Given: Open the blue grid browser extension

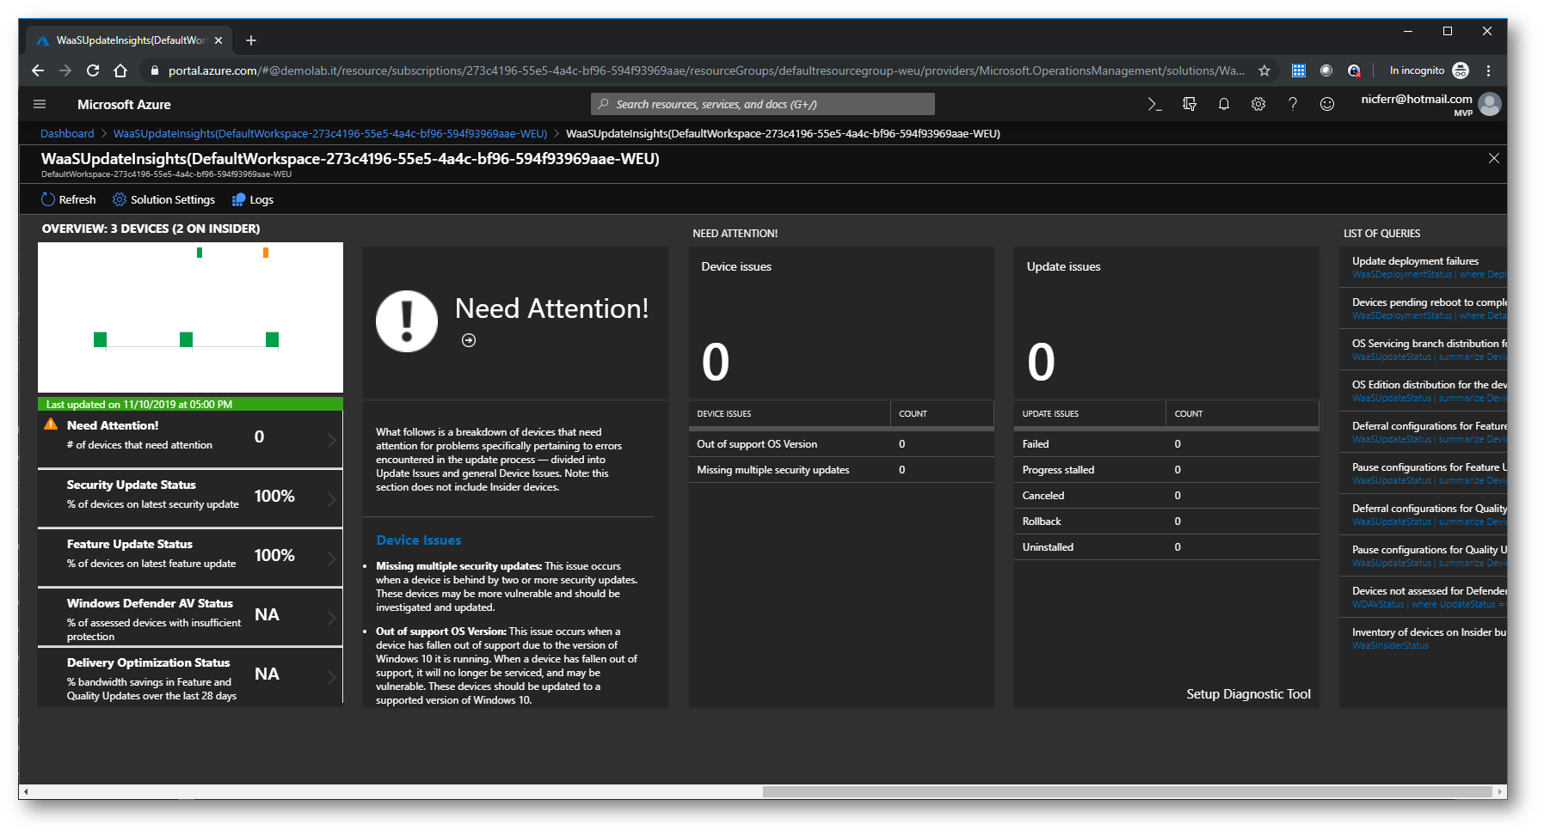Looking at the screenshot, I should coord(1299,70).
